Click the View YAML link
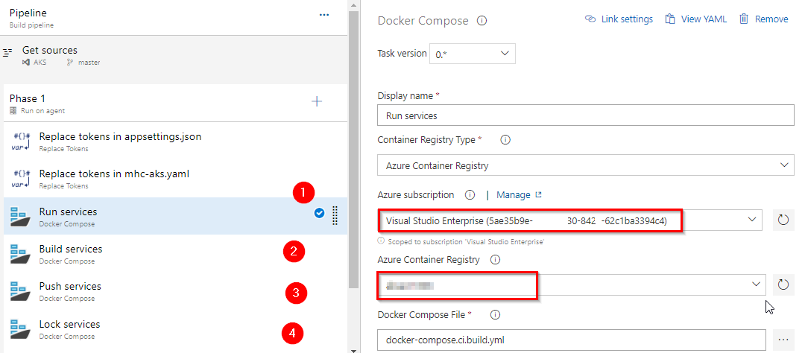This screenshot has width=805, height=353. 695,19
